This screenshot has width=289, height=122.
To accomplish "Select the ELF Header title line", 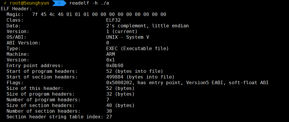I will pyautogui.click(x=16, y=9).
